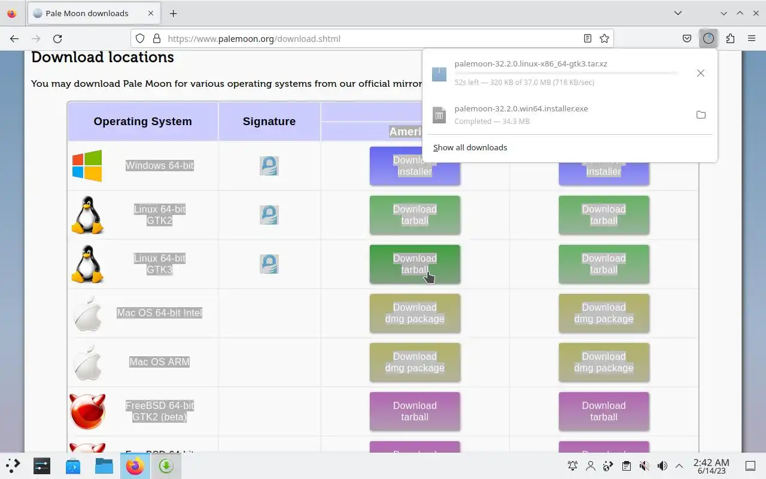Download Linux GTK3 tarball from Americas mirror
Screen dimensions: 766x479
click(x=415, y=264)
